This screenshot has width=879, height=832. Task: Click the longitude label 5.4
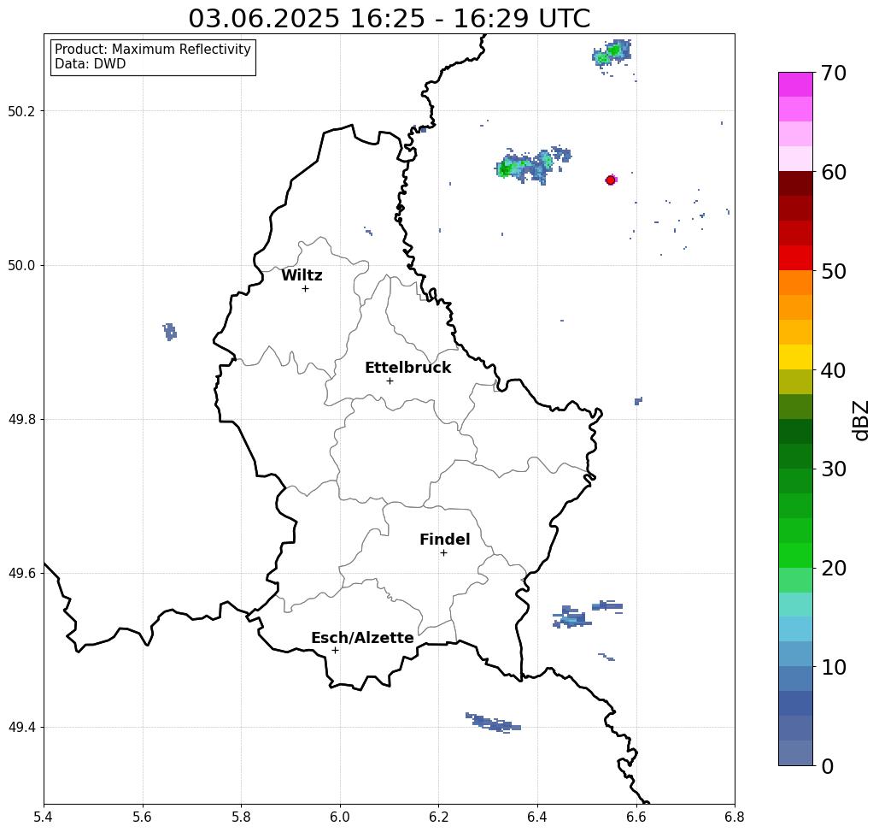point(44,817)
